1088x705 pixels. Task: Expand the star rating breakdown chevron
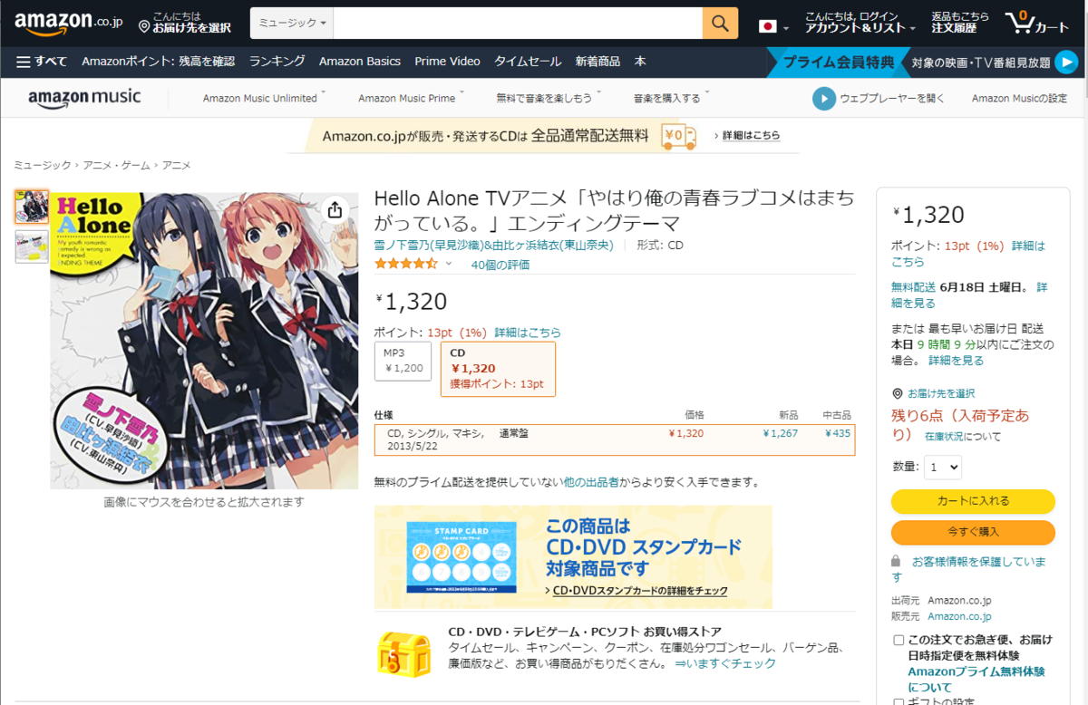pyautogui.click(x=448, y=265)
